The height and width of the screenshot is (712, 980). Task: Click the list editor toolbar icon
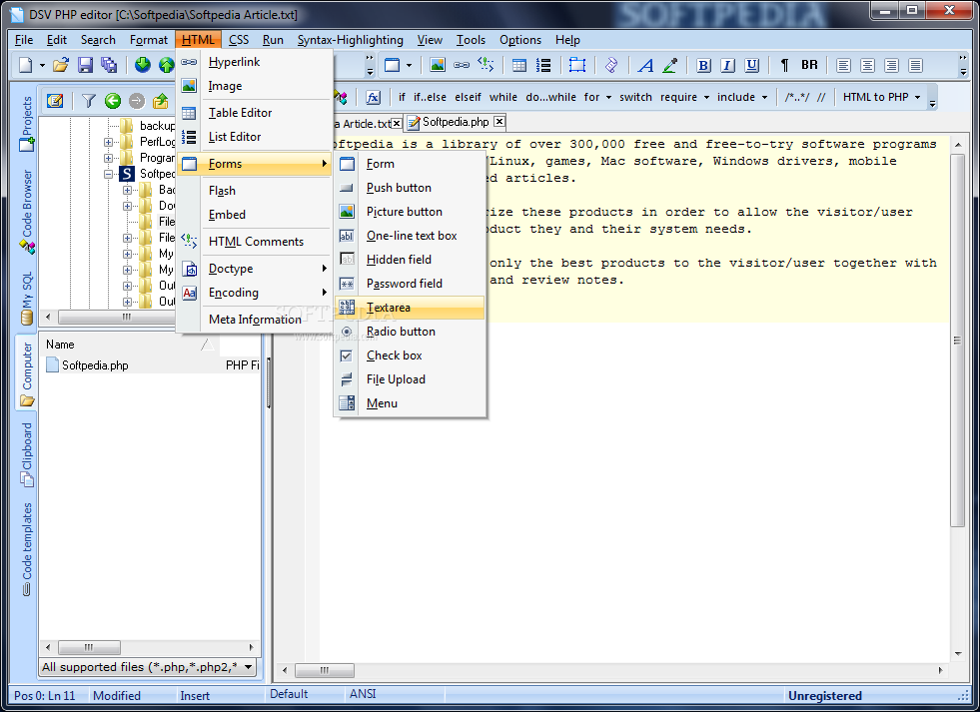(x=543, y=65)
